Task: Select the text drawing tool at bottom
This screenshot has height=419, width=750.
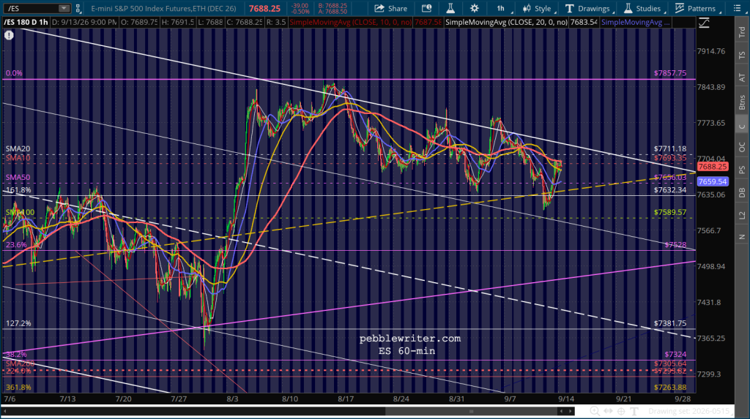Action: [x=634, y=412]
